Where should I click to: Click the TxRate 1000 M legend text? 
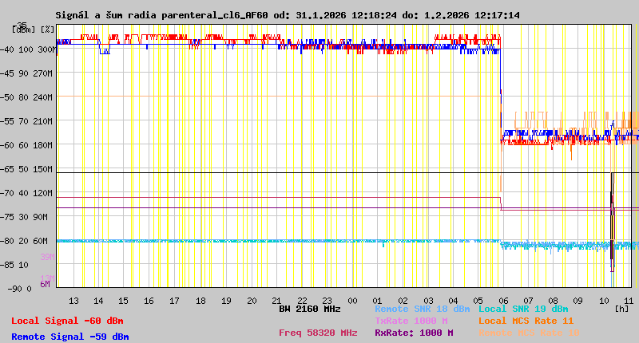[411, 321]
